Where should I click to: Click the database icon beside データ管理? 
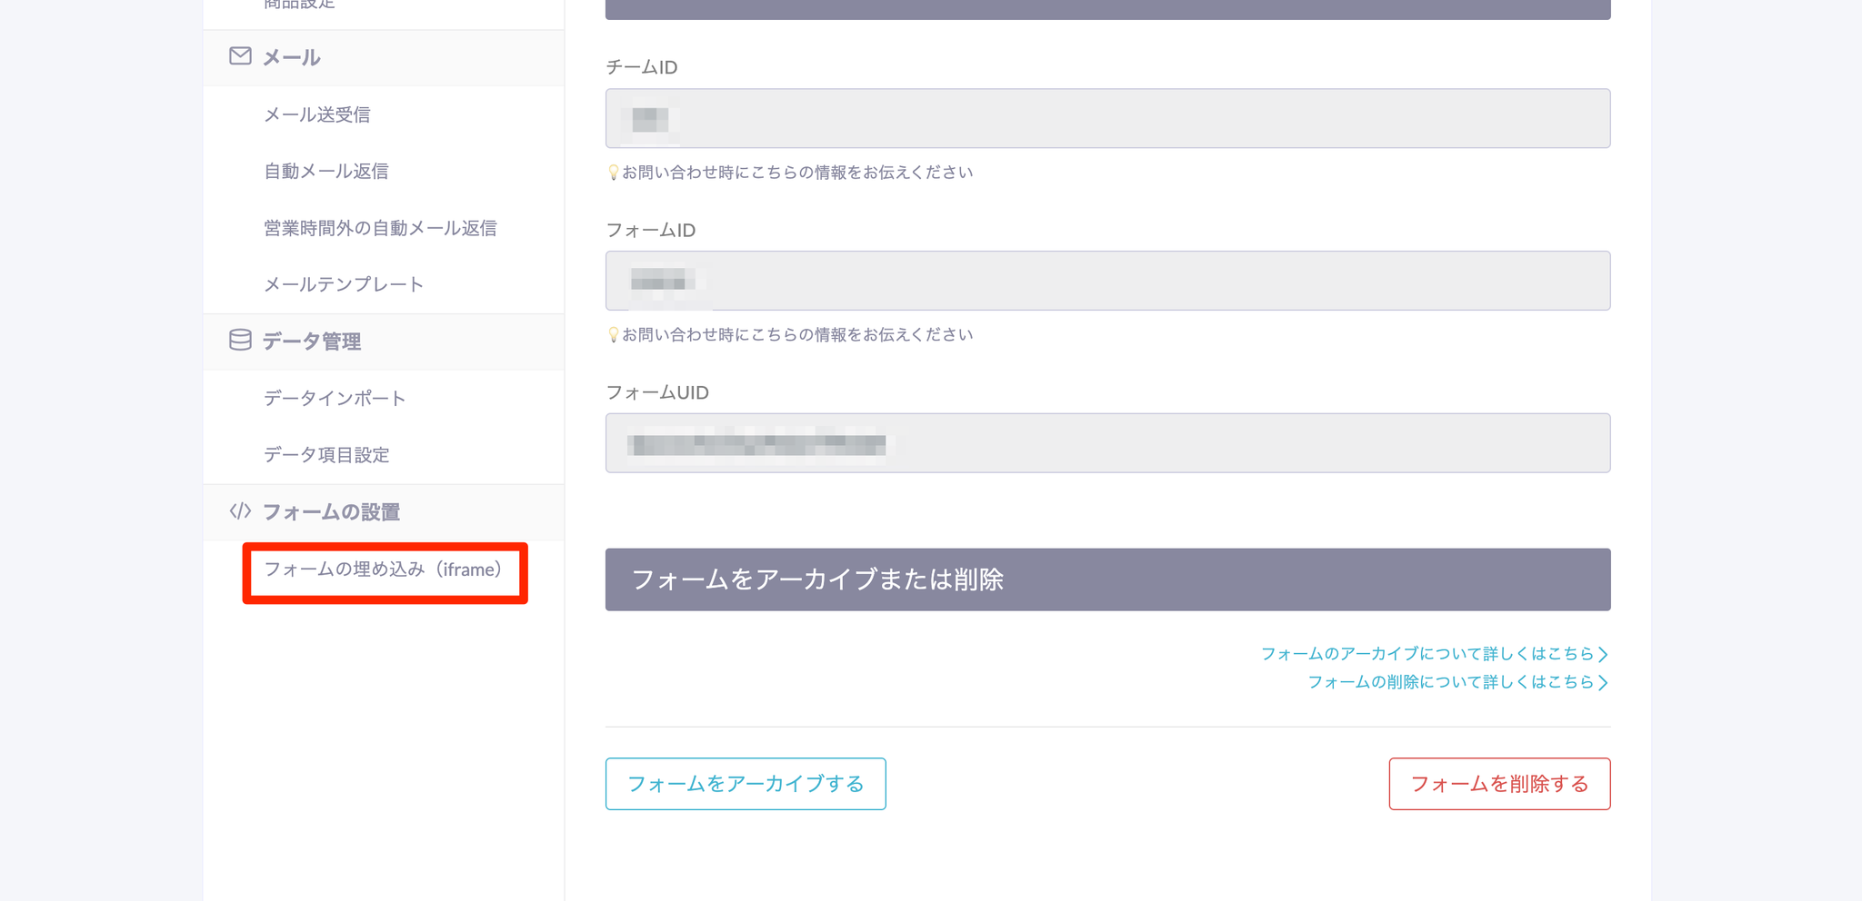240,340
